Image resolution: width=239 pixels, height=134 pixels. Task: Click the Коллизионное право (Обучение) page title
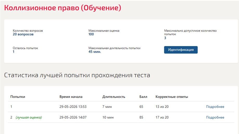[x=63, y=8]
